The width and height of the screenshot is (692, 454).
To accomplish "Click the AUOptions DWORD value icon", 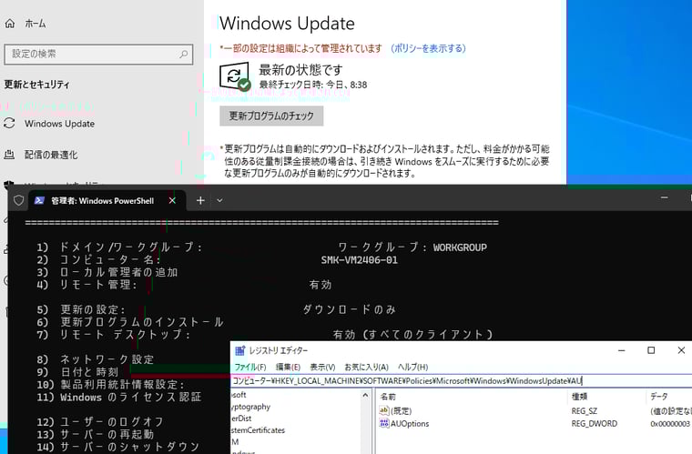I will tap(384, 424).
